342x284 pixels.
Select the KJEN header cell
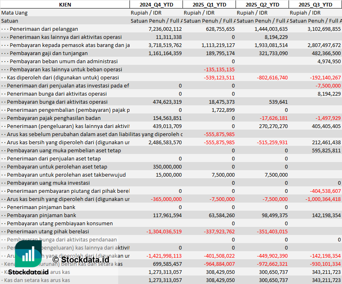click(65, 4)
